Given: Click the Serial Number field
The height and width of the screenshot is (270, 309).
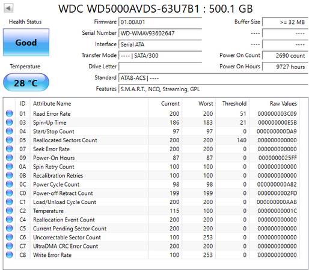Looking at the screenshot, I should point(160,33).
